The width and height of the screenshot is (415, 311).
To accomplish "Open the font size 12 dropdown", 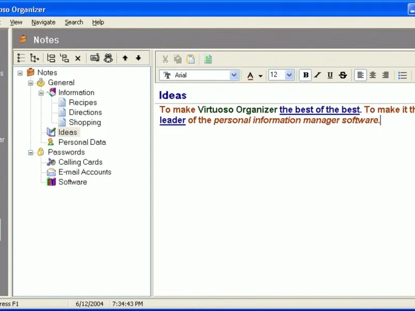I will (289, 75).
